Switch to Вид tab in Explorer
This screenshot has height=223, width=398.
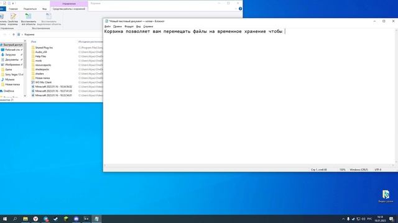[44, 9]
